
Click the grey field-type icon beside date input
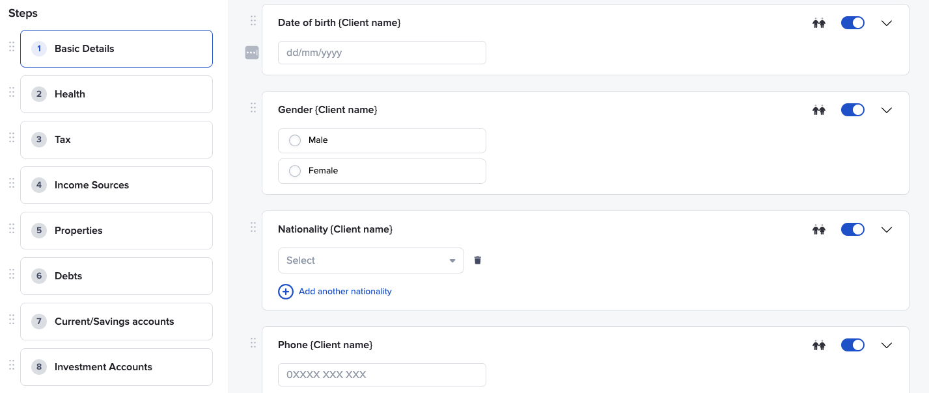coord(252,53)
